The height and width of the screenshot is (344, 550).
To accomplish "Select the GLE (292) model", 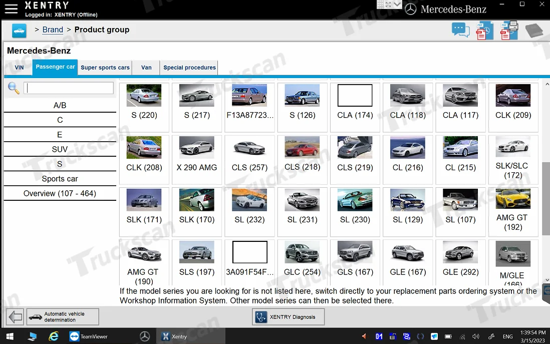I will (460, 263).
